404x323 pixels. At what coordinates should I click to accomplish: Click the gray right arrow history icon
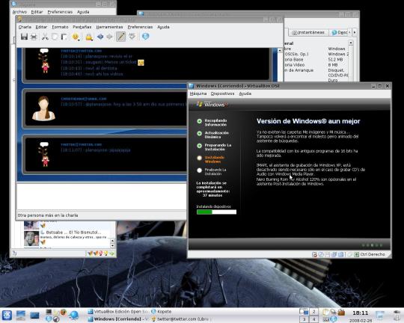point(110,37)
